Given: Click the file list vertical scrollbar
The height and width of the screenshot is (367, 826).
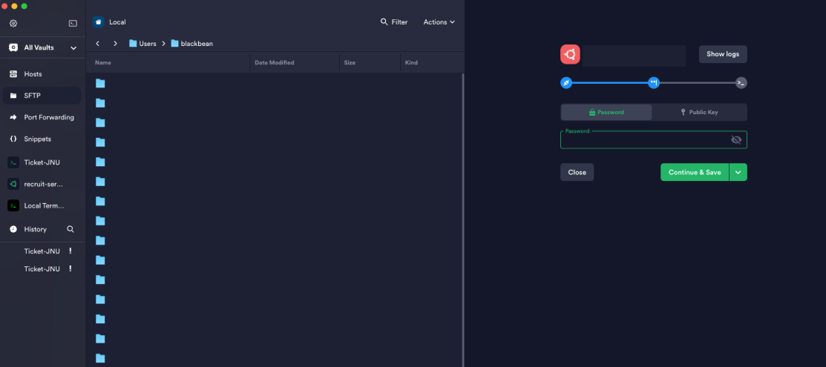Looking at the screenshot, I should click(463, 219).
